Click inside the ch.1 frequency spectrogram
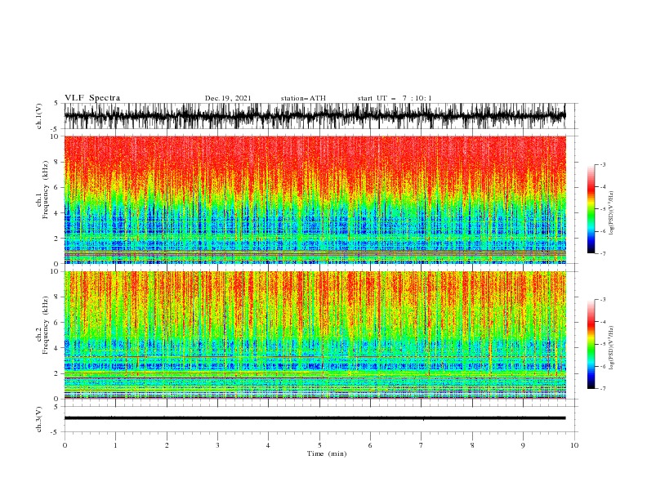Viewport: 647px width, 500px height. (315, 199)
